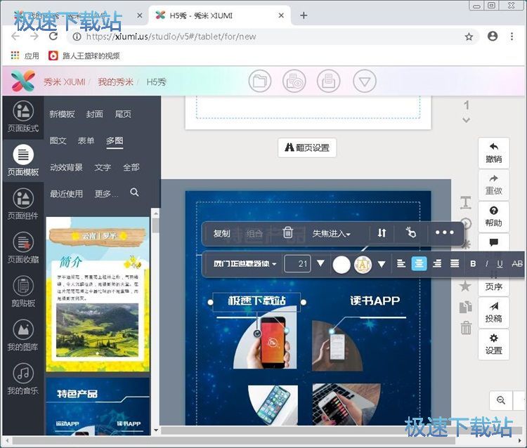
Task: Open 页面组件 sidebar panel
Action: (x=23, y=204)
